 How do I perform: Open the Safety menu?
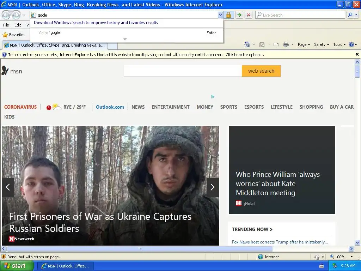[322, 44]
